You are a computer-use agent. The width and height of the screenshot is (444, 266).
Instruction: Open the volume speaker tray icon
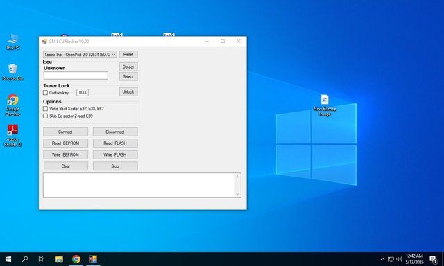(400, 259)
